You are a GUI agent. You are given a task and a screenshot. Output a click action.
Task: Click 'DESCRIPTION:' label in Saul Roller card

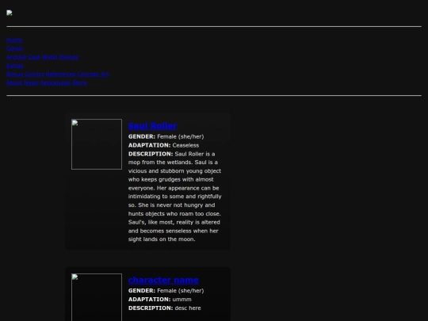pos(151,154)
